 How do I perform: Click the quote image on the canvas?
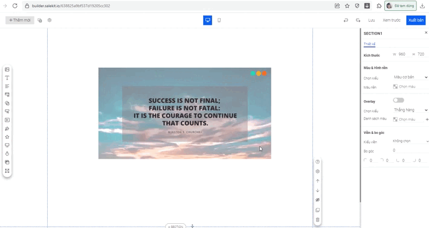(185, 113)
